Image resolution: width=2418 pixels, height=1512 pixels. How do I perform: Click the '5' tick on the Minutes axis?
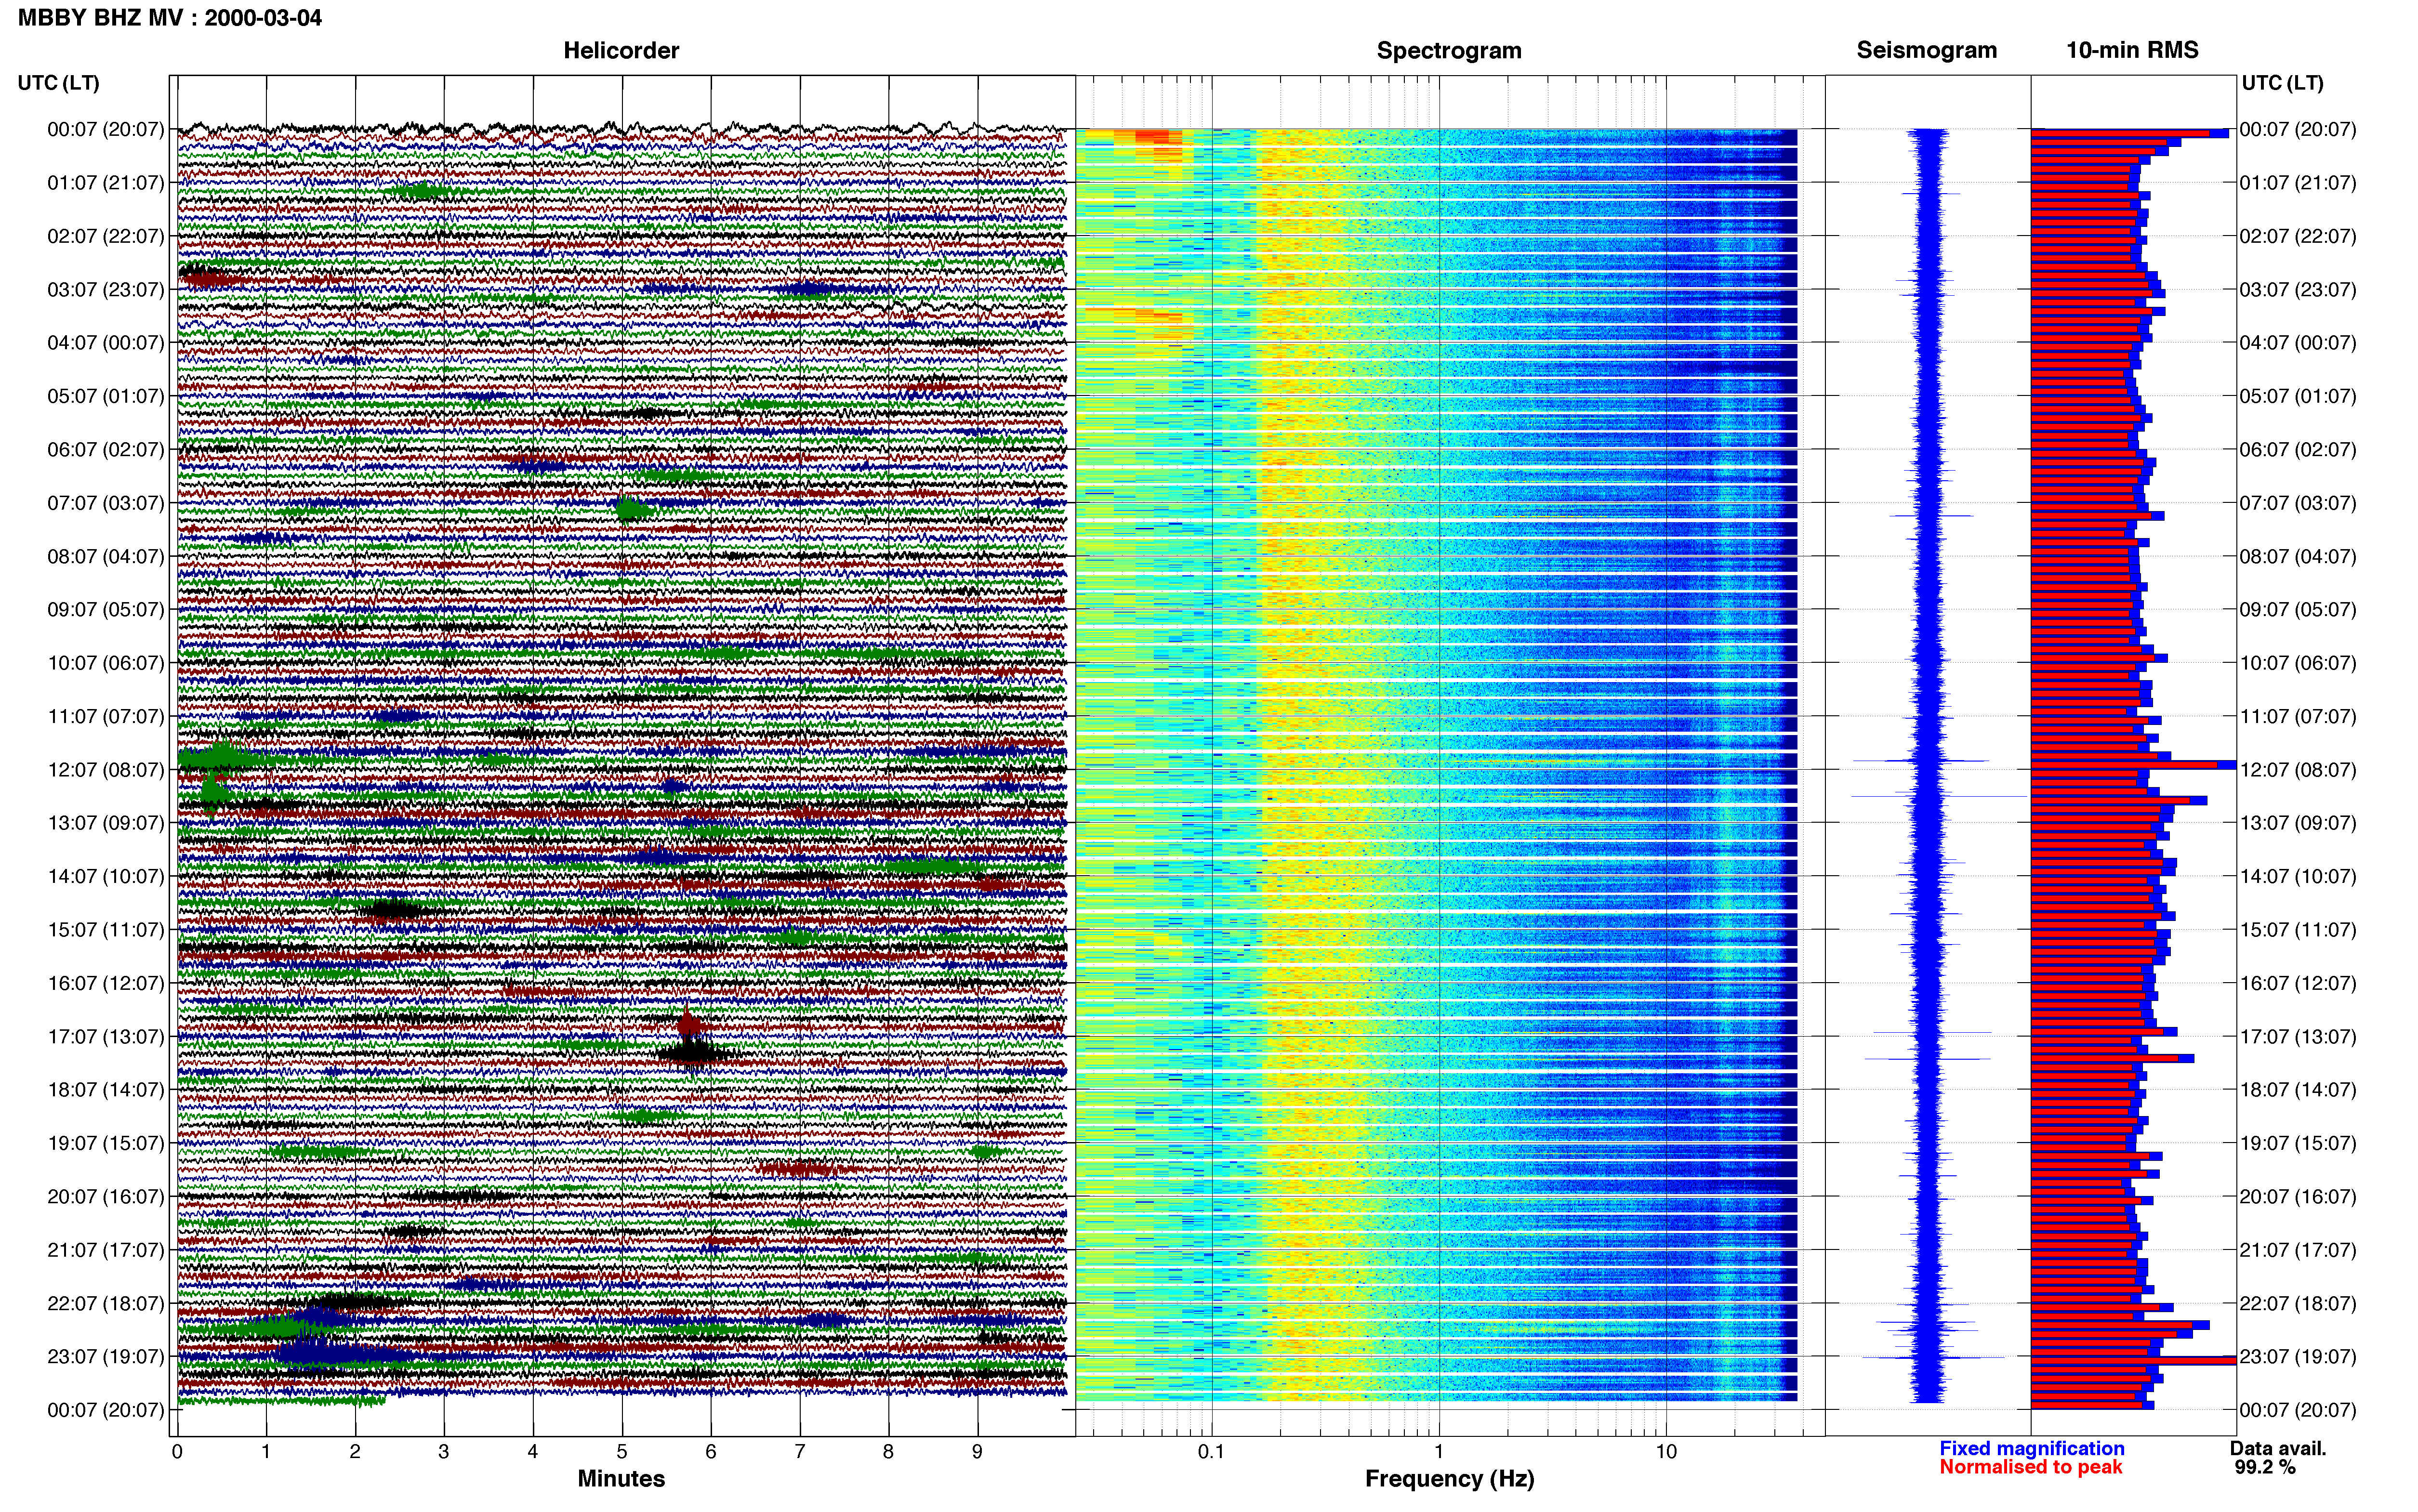coord(622,1451)
